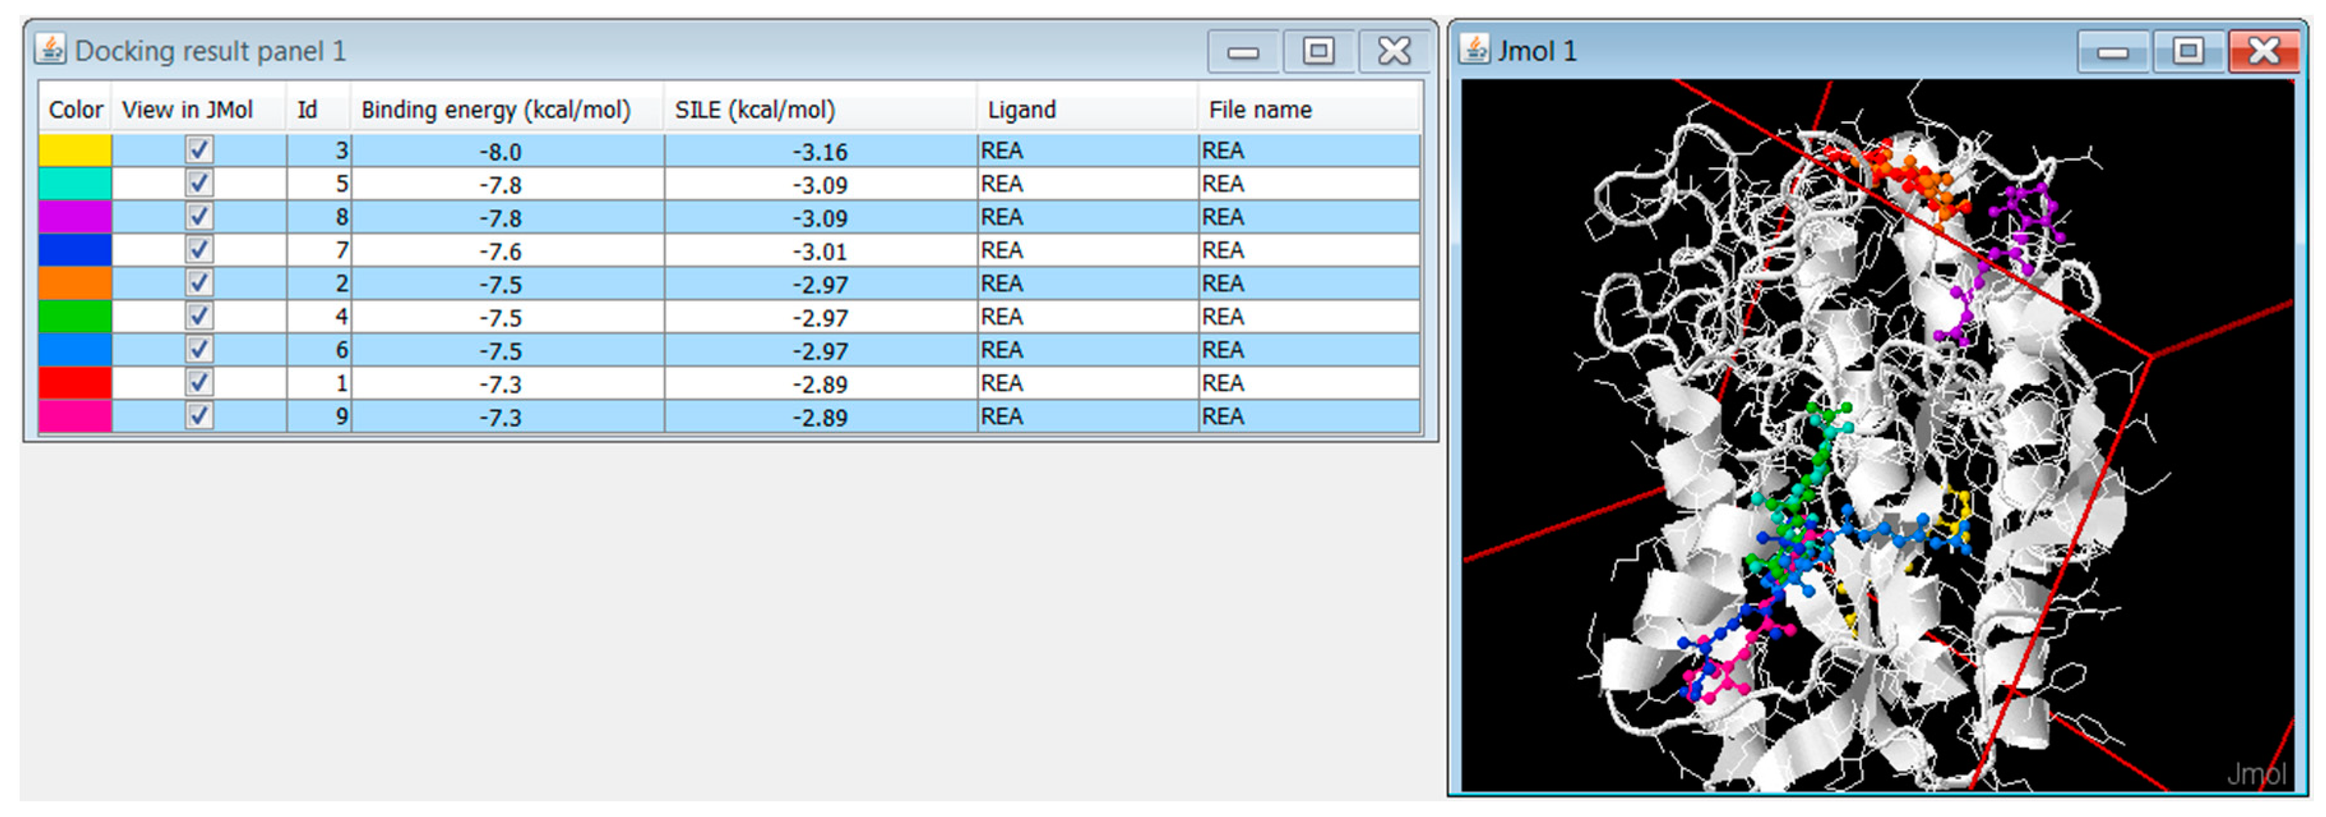This screenshot has height=817, width=2326.
Task: Sort by the Ligand column header
Action: (x=1088, y=109)
